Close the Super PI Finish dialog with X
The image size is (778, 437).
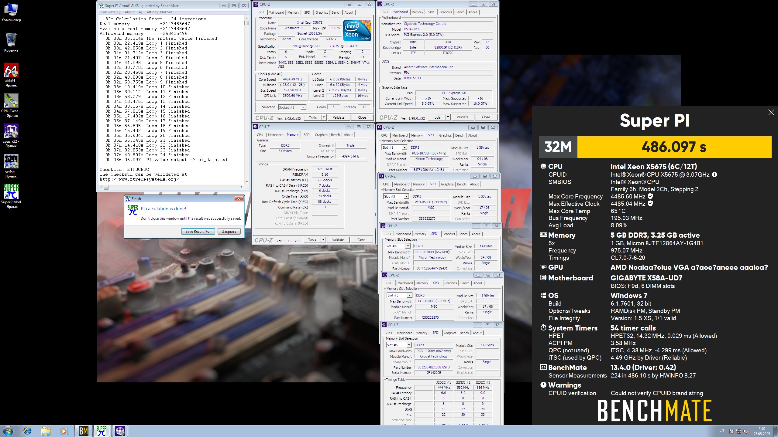tap(239, 198)
